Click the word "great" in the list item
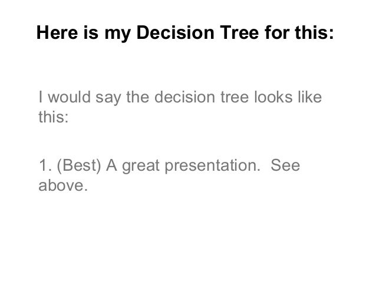This screenshot has width=376, height=282. tap(141, 167)
